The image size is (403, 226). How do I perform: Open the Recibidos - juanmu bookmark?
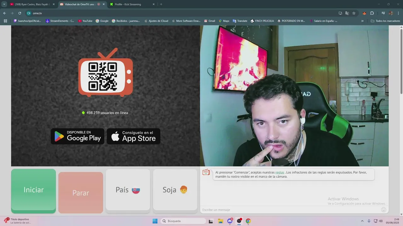tap(126, 21)
